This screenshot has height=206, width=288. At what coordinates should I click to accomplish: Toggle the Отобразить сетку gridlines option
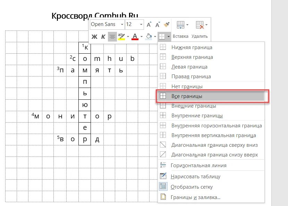tap(211, 187)
